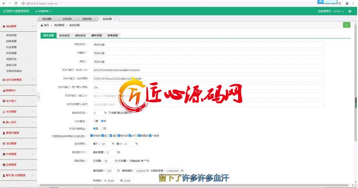358x188 pixels.
Task: Click the 数据统计 chart icon
Action: 4,90
